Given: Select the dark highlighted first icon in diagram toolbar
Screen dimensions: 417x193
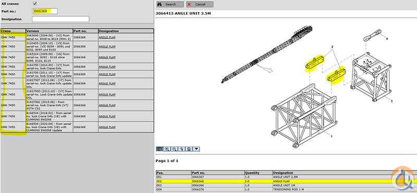Looking at the screenshot, I should click(160, 149).
